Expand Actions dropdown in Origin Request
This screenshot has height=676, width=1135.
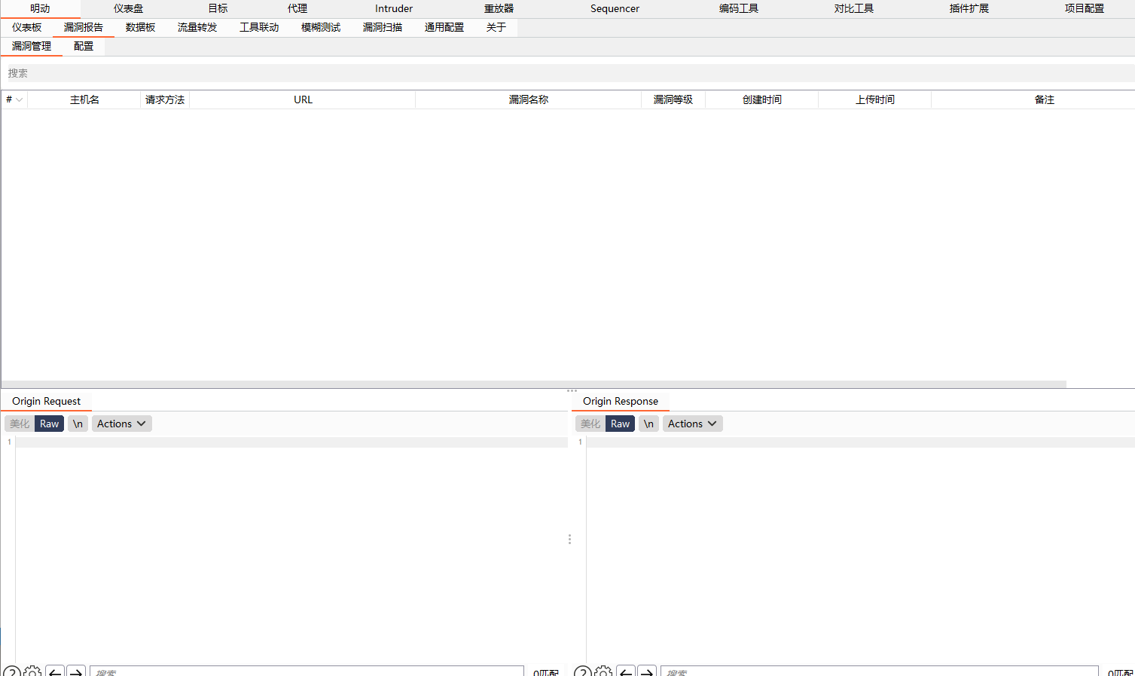(x=121, y=424)
